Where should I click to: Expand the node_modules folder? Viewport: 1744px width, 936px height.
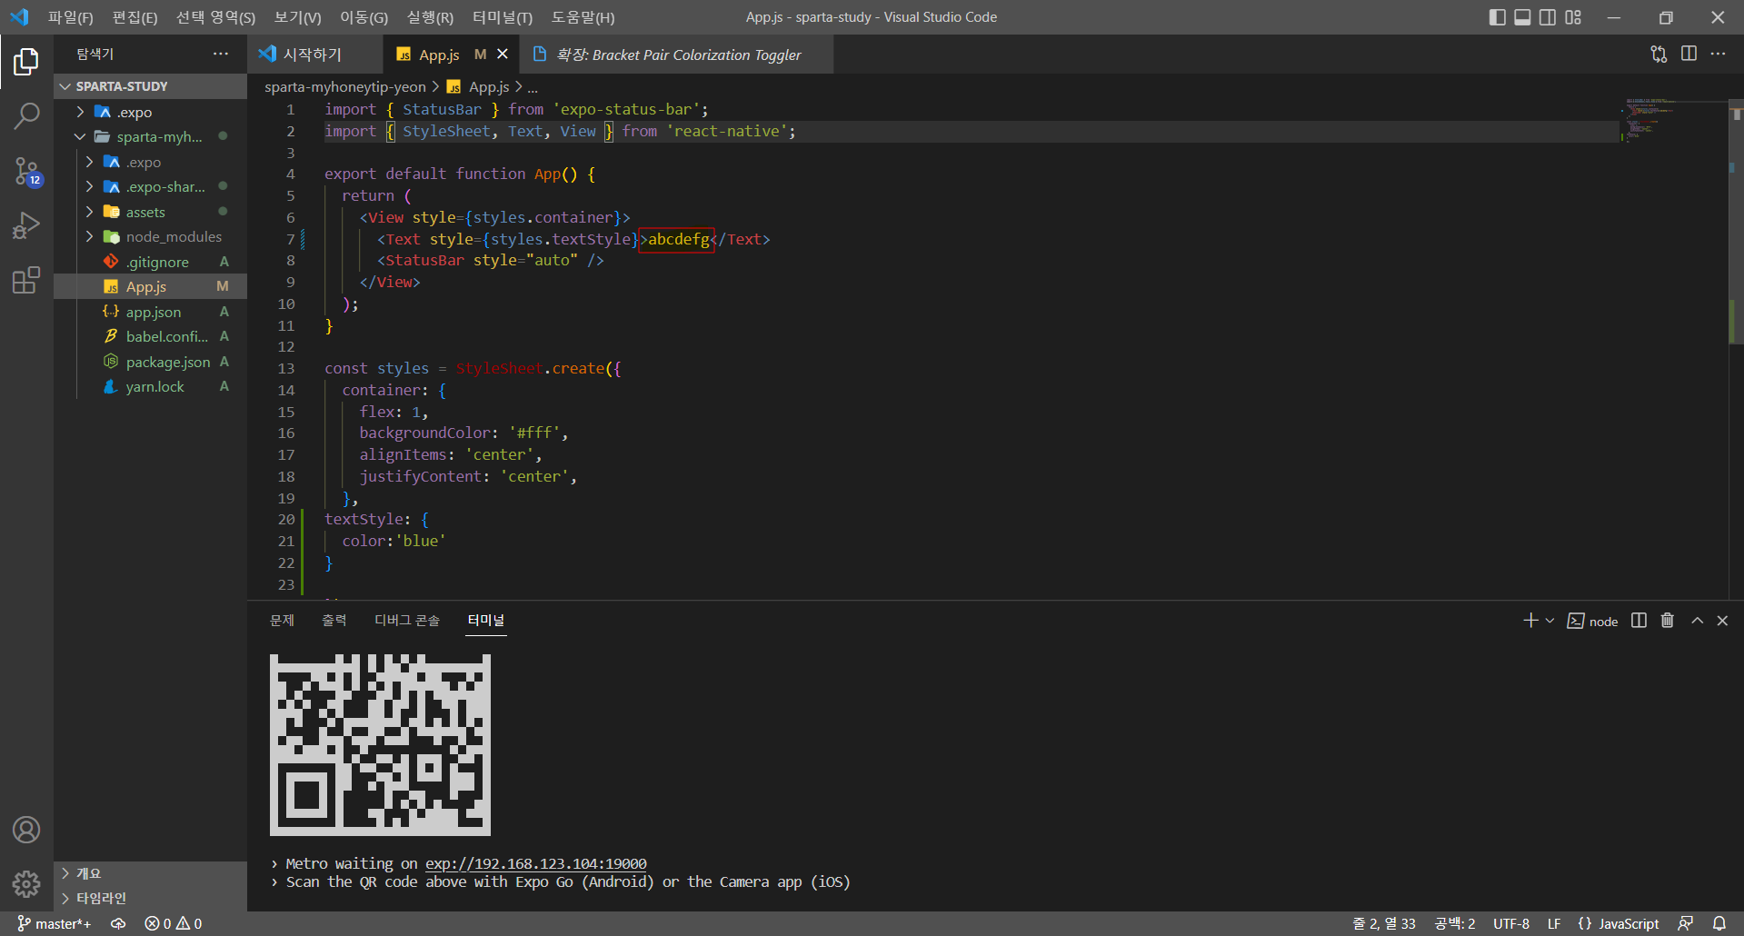[150, 236]
